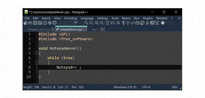Click the Cut scissors icon

[60, 23]
